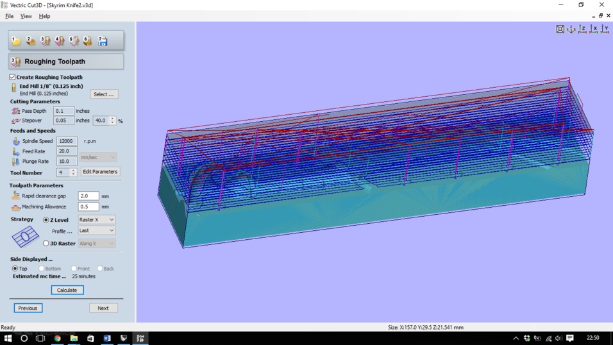613x345 pixels.
Task: Click the Spindle Speed icon
Action: tap(15, 141)
